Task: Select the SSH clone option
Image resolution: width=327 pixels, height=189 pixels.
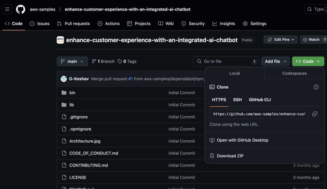Action: 237,100
